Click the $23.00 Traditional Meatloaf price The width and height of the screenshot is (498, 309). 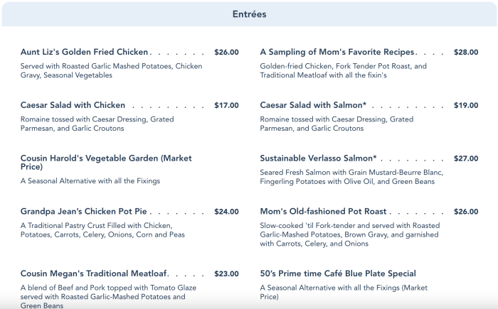[226, 273]
